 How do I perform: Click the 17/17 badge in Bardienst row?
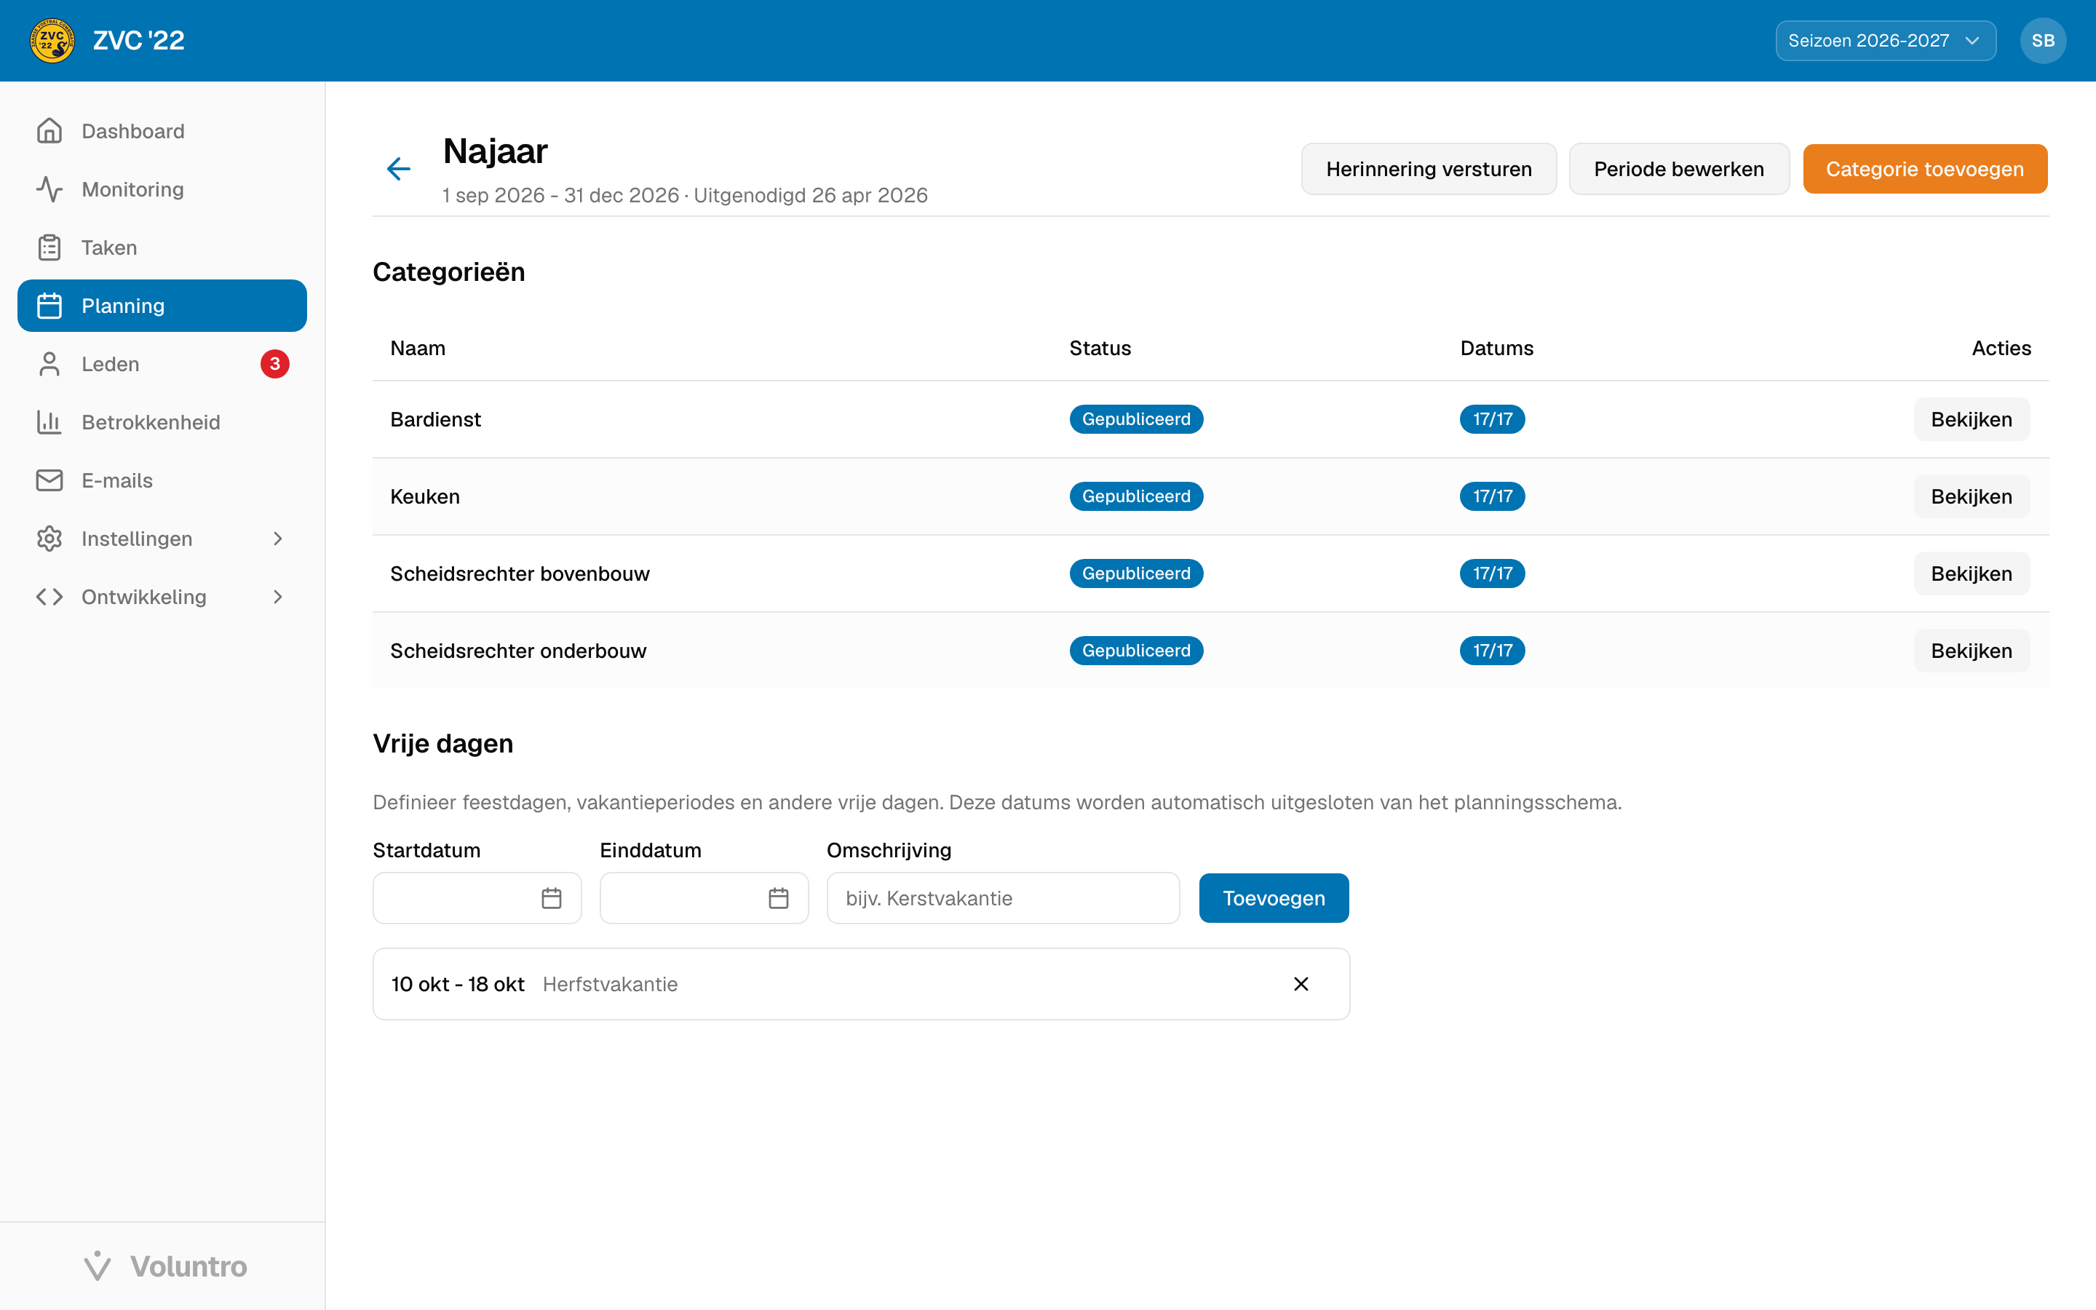1493,419
